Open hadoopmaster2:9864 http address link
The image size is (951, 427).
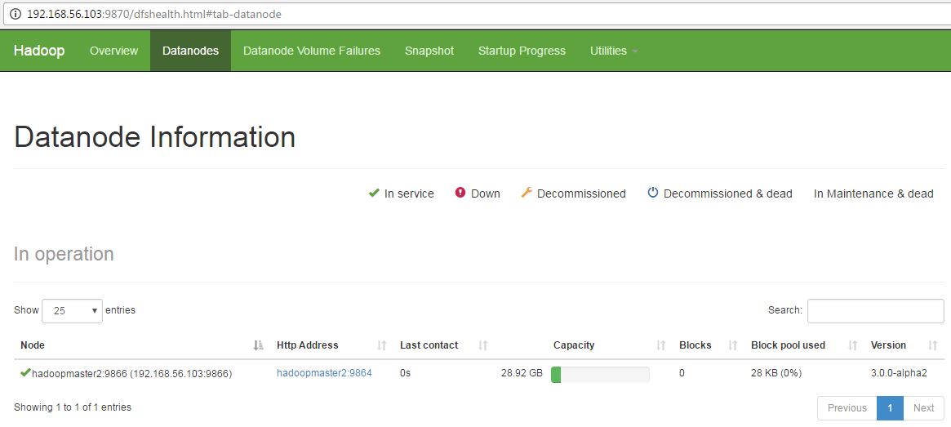click(x=324, y=373)
